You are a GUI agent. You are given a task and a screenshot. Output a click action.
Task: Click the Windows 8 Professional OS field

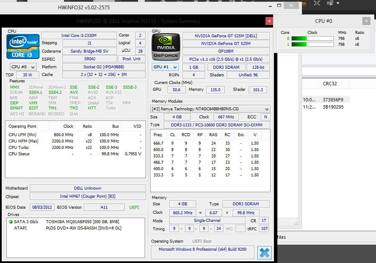pyautogui.click(x=202, y=249)
